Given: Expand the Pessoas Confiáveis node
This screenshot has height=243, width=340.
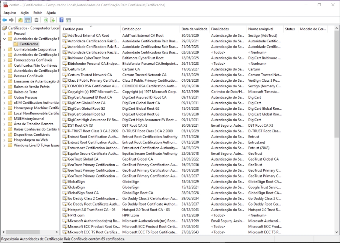Looking at the screenshot, I should [4, 76].
